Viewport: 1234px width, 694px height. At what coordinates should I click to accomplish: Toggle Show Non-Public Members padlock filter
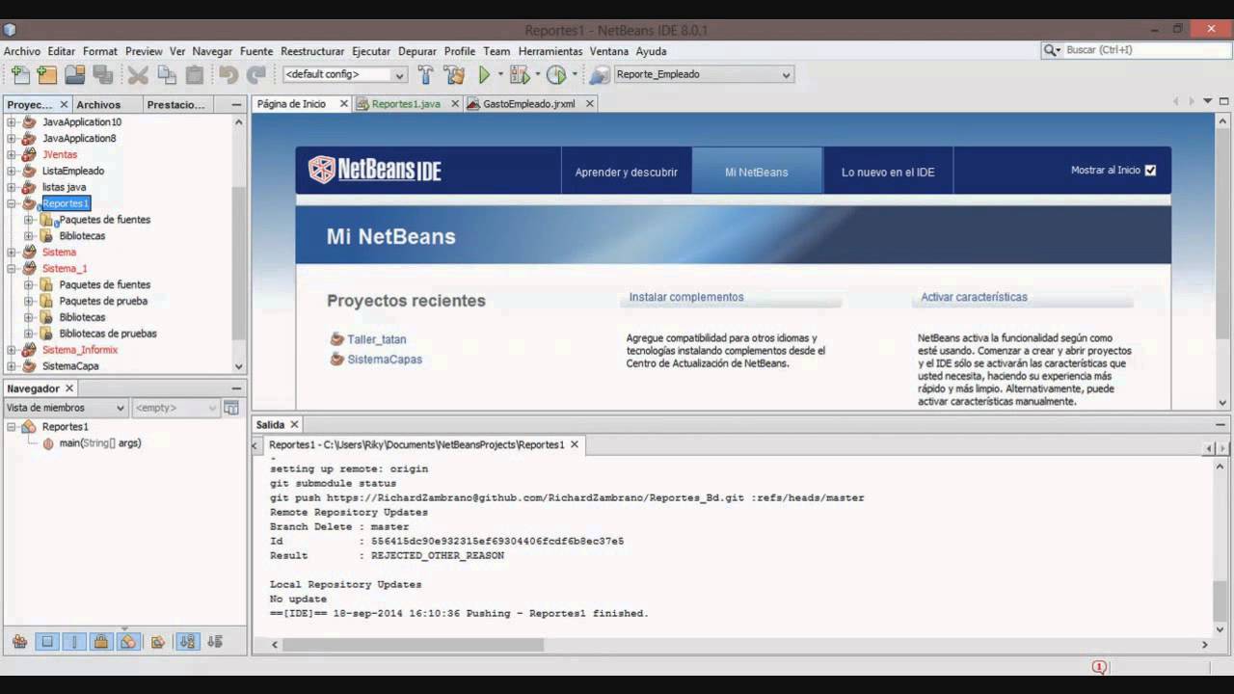click(x=100, y=641)
